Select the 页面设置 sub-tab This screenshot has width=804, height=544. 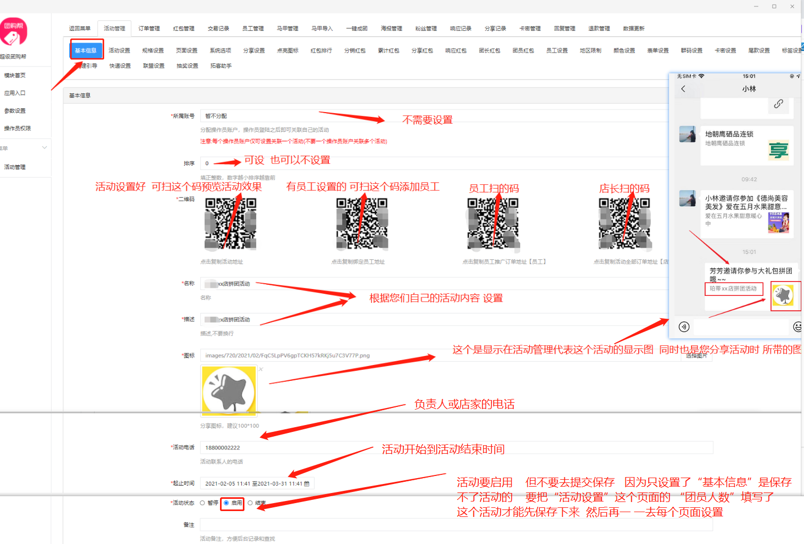coord(187,50)
